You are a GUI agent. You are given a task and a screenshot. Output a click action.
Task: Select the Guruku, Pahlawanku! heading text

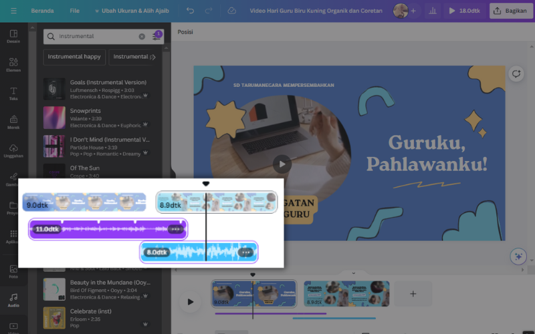[x=427, y=153]
